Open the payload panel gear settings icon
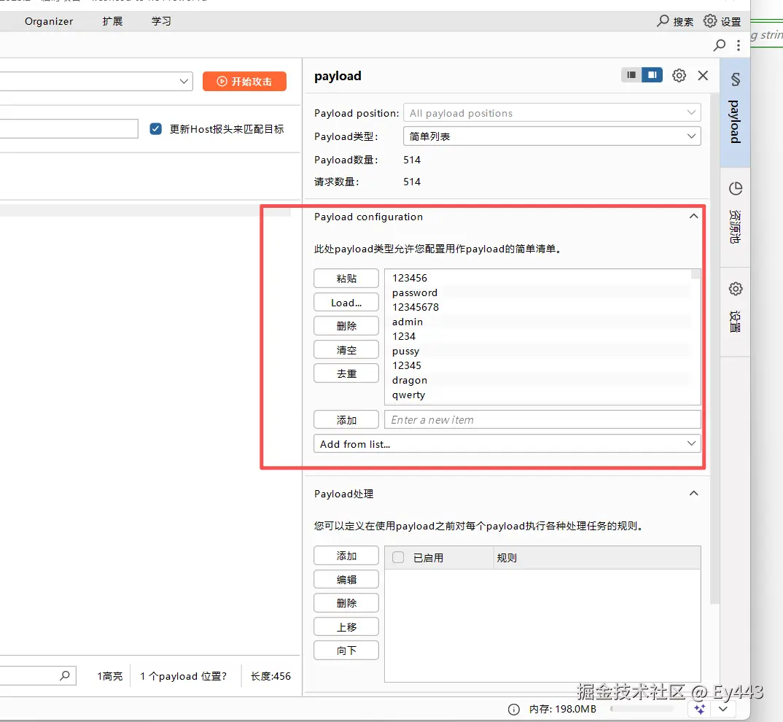The image size is (783, 722). 679,75
